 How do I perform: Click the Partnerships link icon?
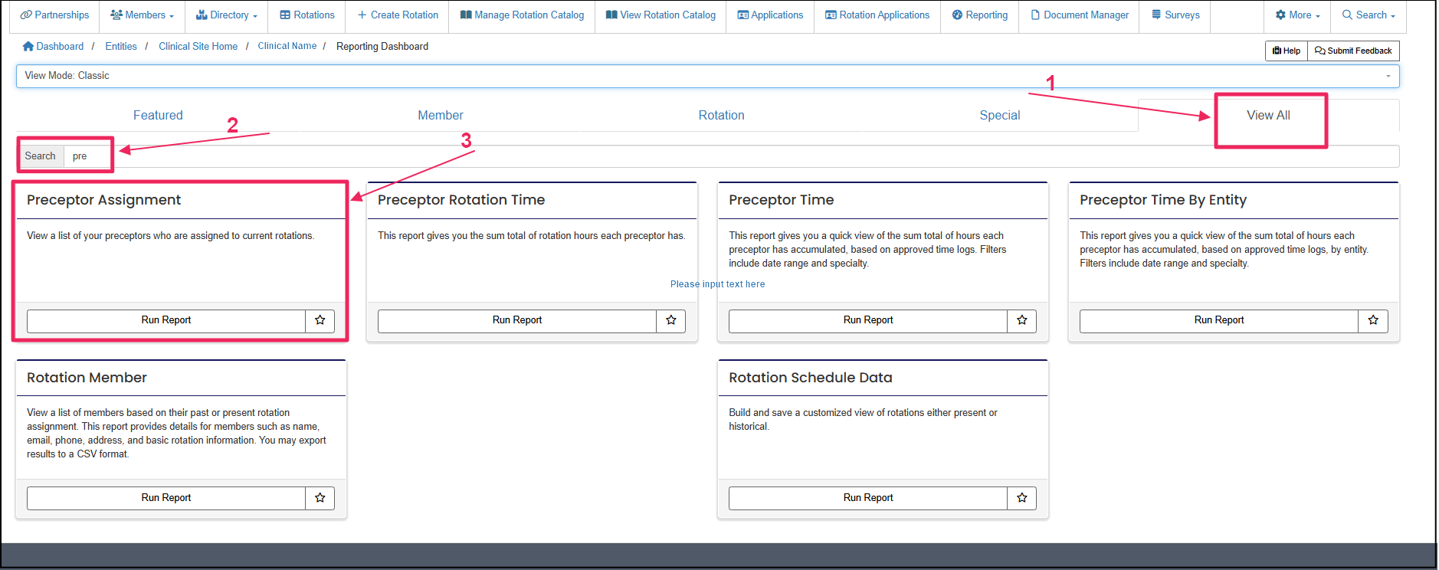(x=26, y=15)
